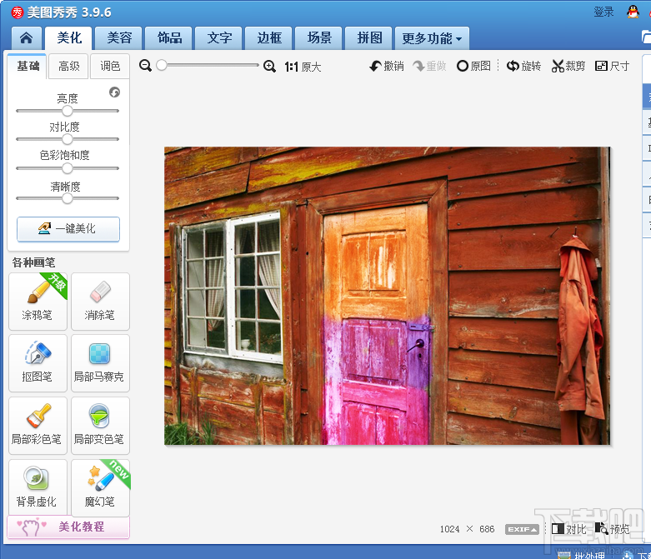This screenshot has width=651, height=559.
Task: Click the 一键美化 one-click beautify button
Action: pyautogui.click(x=68, y=228)
